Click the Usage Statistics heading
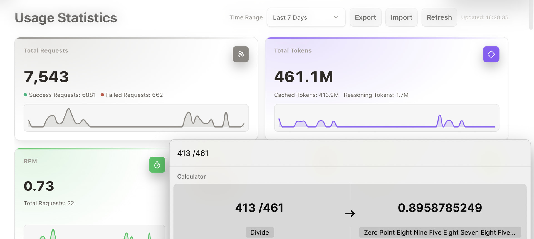Viewport: 534px width, 239px height. (x=66, y=18)
